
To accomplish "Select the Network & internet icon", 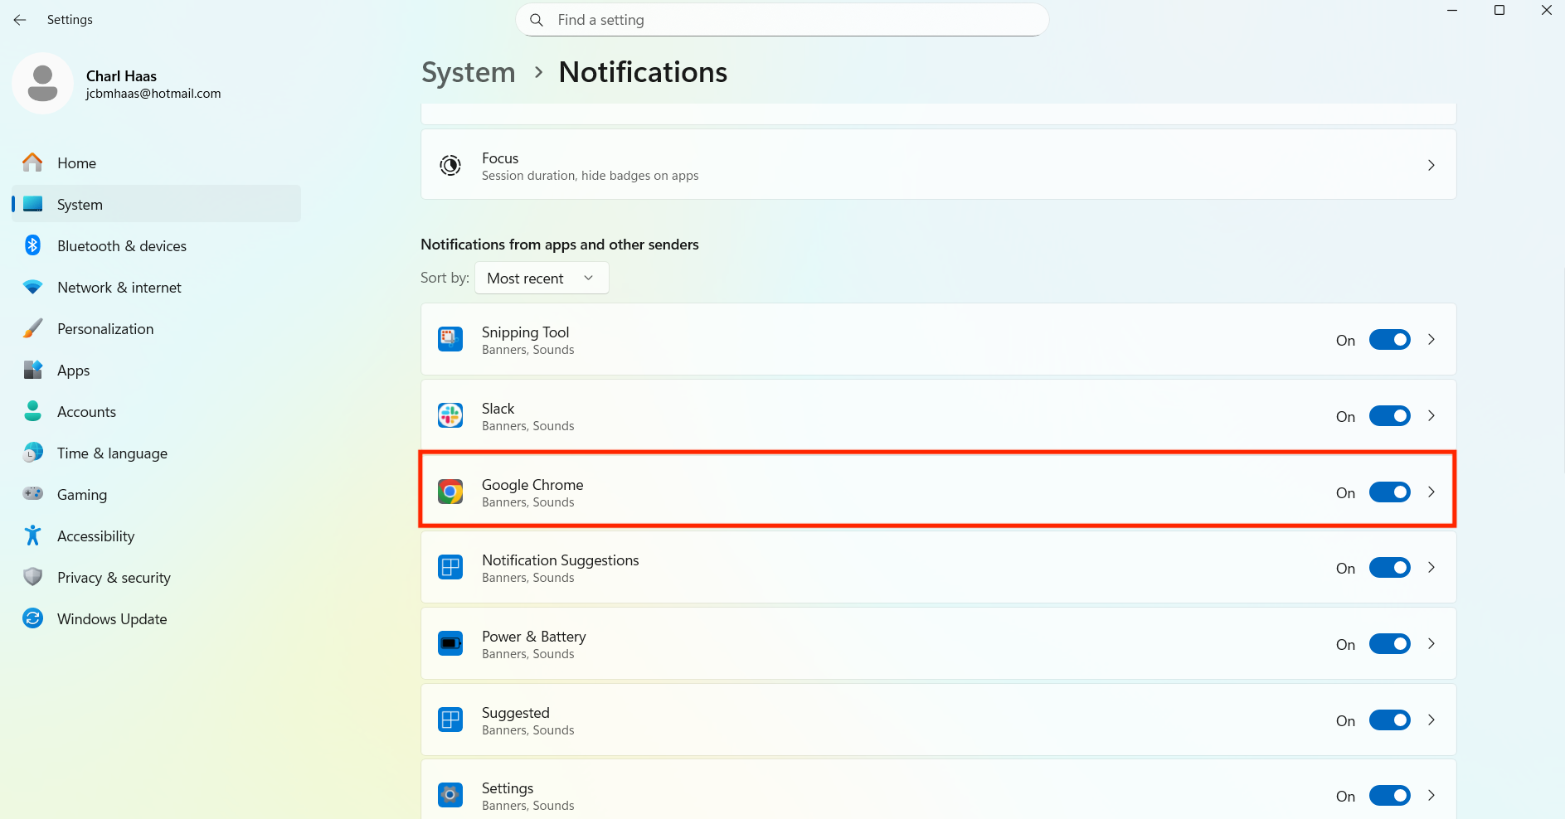I will 32,287.
